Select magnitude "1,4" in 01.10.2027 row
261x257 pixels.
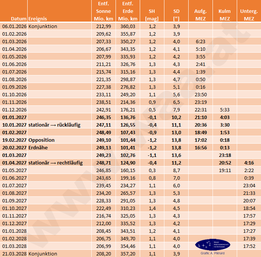pyautogui.click(x=152, y=208)
